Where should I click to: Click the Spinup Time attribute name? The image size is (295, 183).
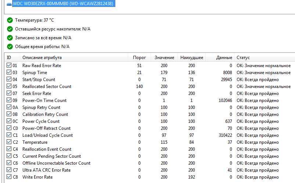click(35, 73)
